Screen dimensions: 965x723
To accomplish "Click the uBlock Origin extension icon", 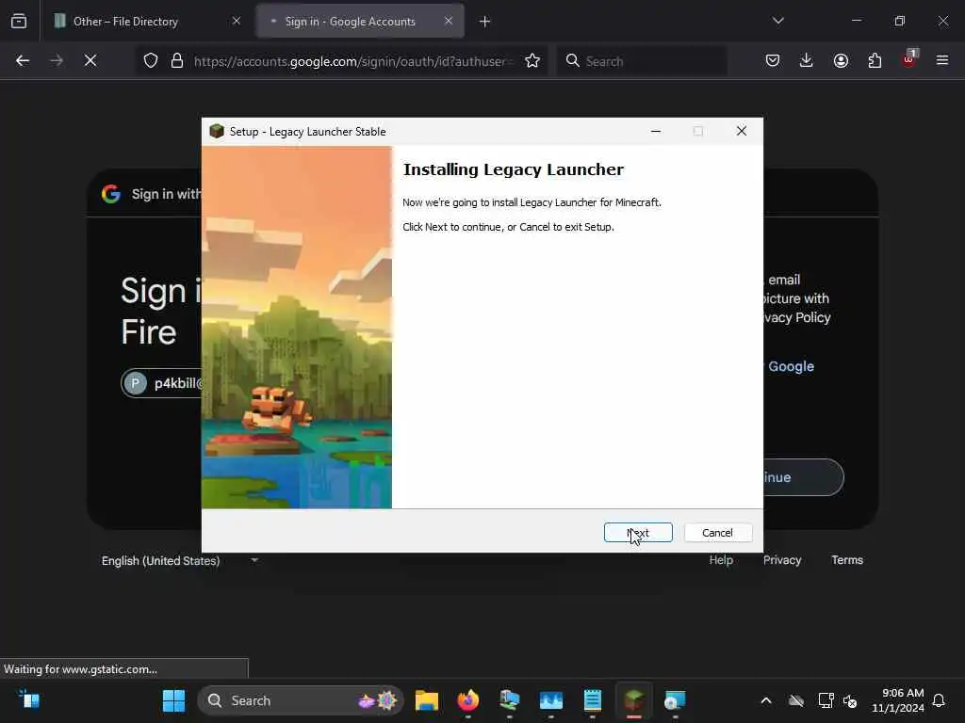I will [909, 59].
